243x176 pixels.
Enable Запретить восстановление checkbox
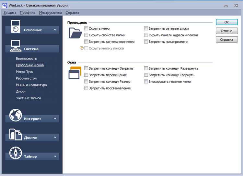pos(86,88)
